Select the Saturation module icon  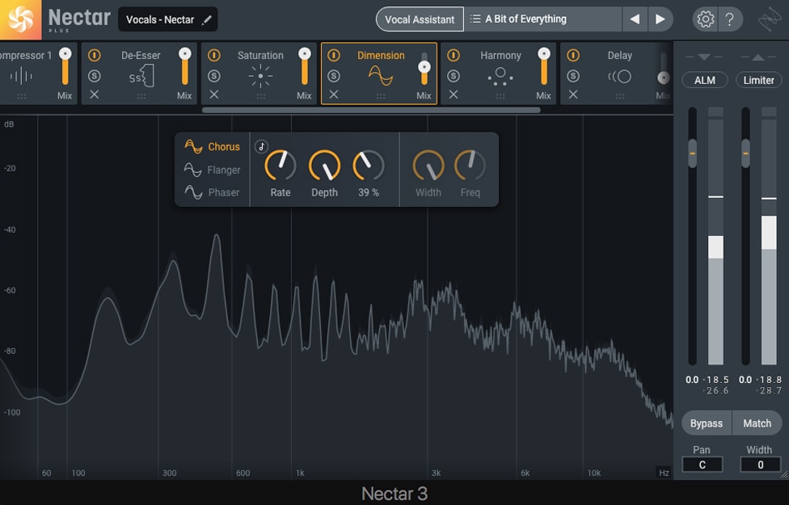click(260, 77)
